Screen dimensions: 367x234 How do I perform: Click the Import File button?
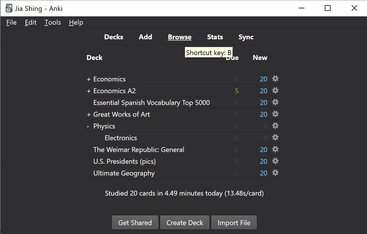(x=234, y=223)
